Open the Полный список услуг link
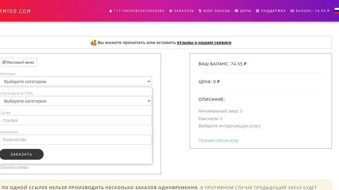Viewport: 339px width, 190px height. click(x=218, y=140)
